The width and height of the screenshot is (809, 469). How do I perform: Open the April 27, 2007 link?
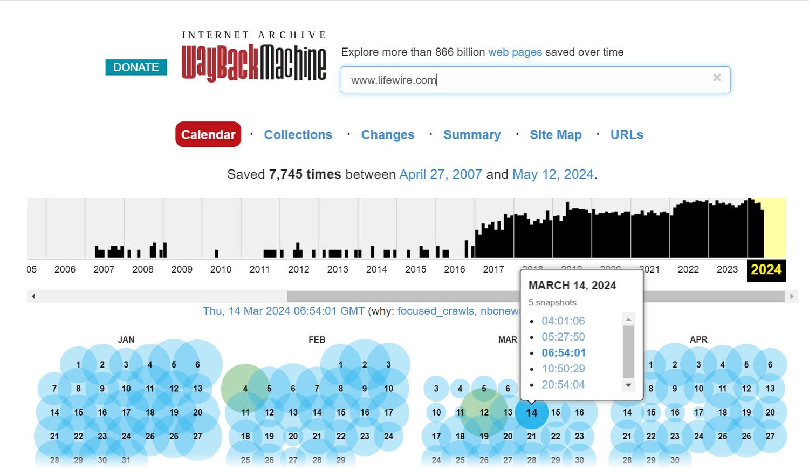(440, 174)
